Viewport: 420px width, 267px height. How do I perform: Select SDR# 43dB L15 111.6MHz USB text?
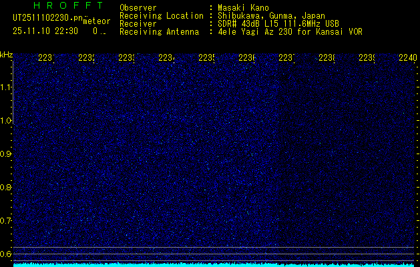(278, 24)
